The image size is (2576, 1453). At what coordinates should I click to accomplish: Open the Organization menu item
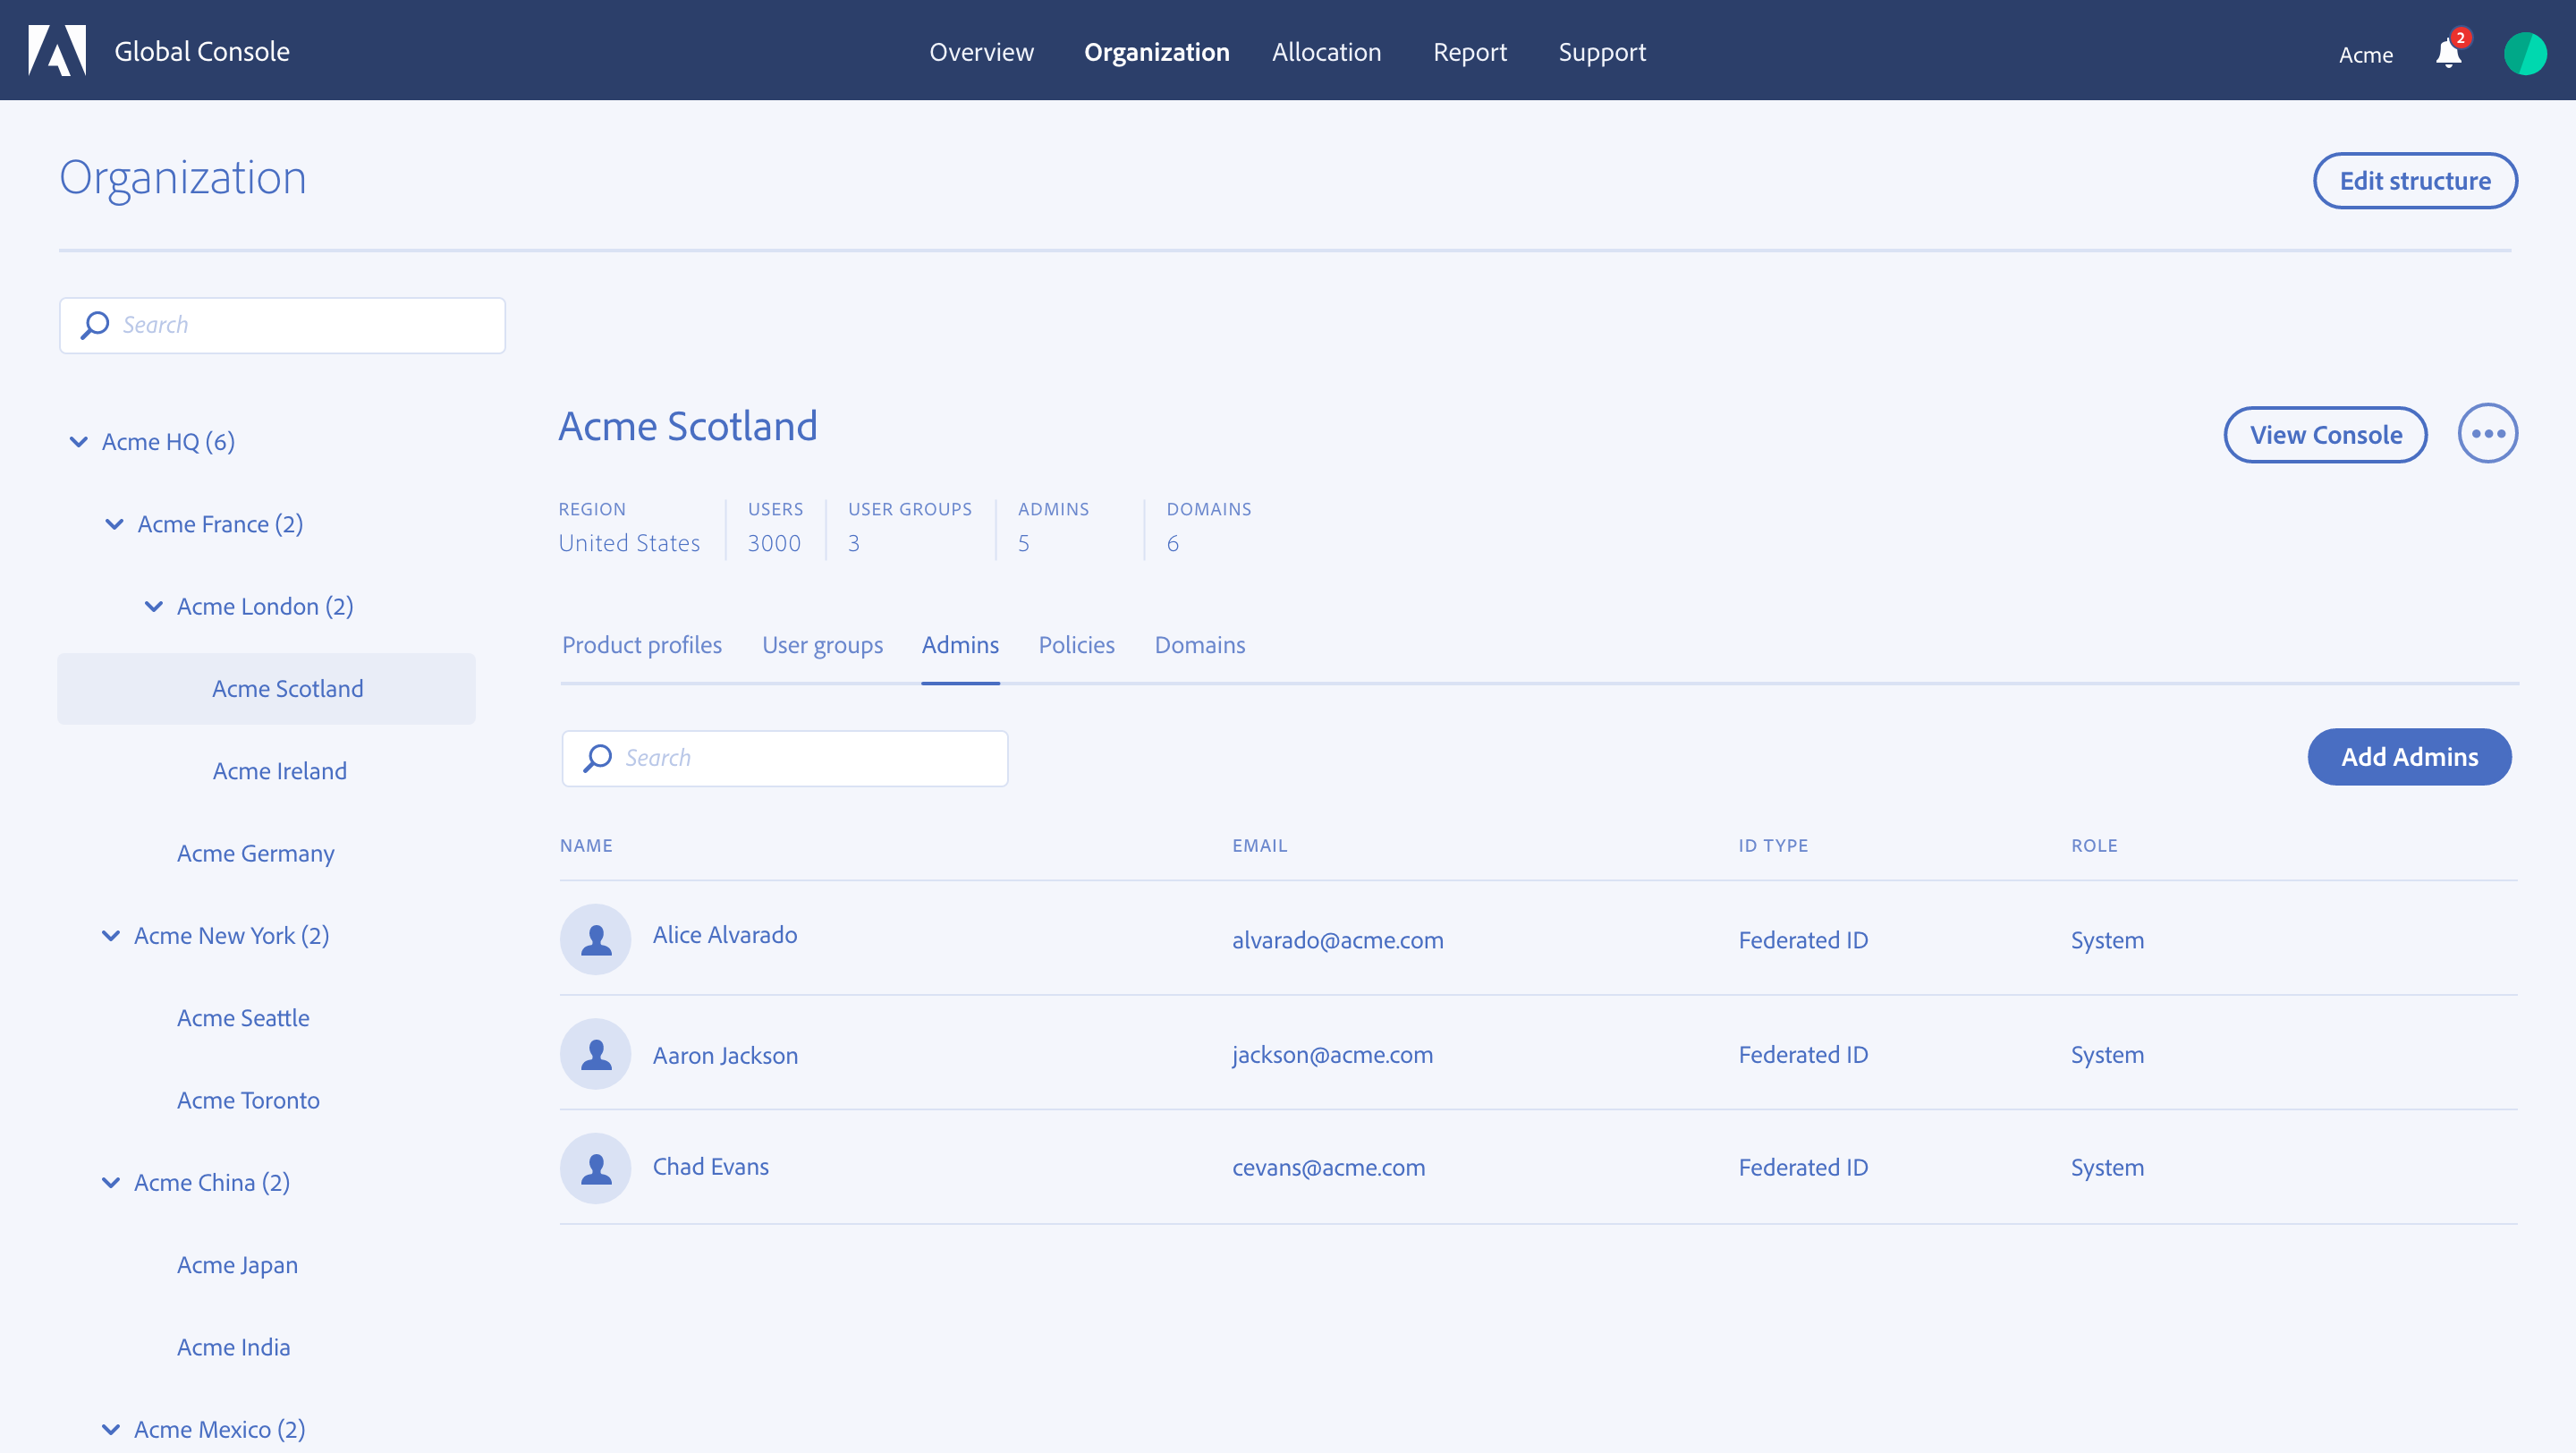1156,52
